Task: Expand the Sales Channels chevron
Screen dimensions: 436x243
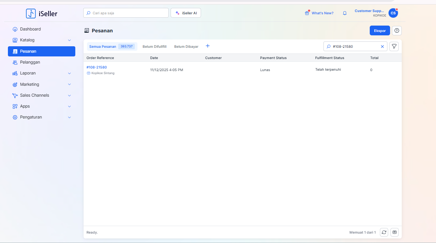Action: pos(69,96)
